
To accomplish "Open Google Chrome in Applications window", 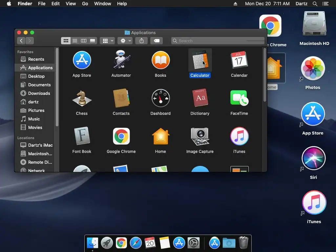I will pos(121,136).
